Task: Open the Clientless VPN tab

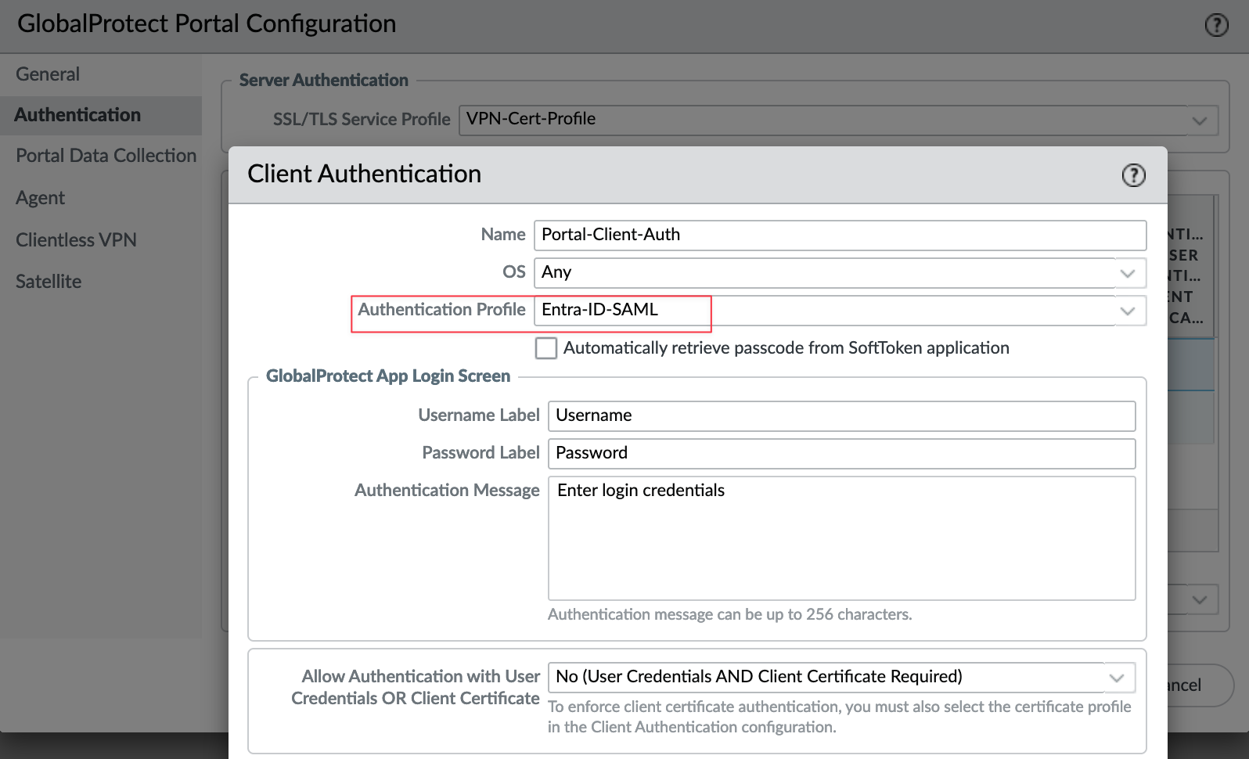Action: [76, 240]
